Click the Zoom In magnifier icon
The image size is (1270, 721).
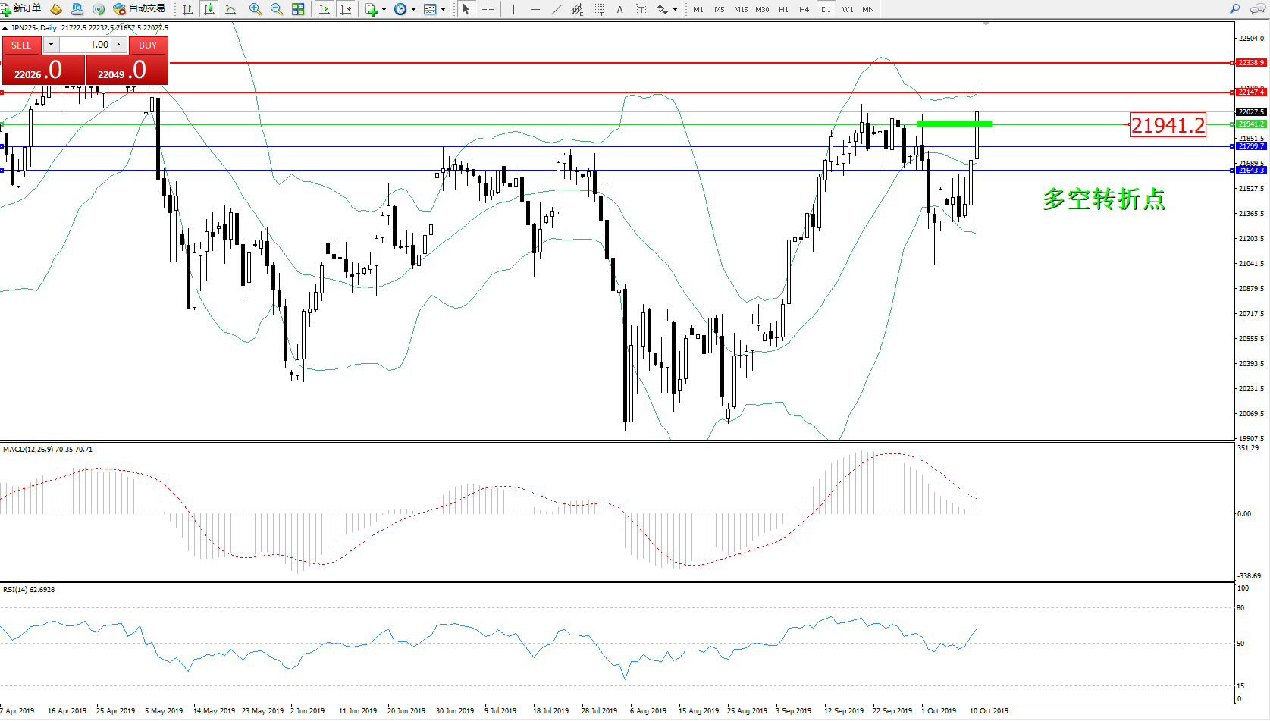(256, 9)
